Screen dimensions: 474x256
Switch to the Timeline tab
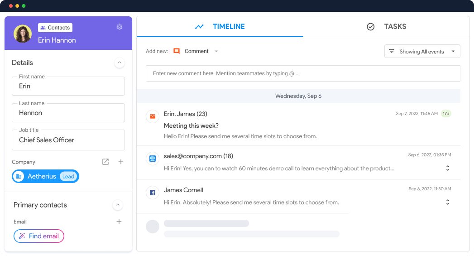pos(220,27)
